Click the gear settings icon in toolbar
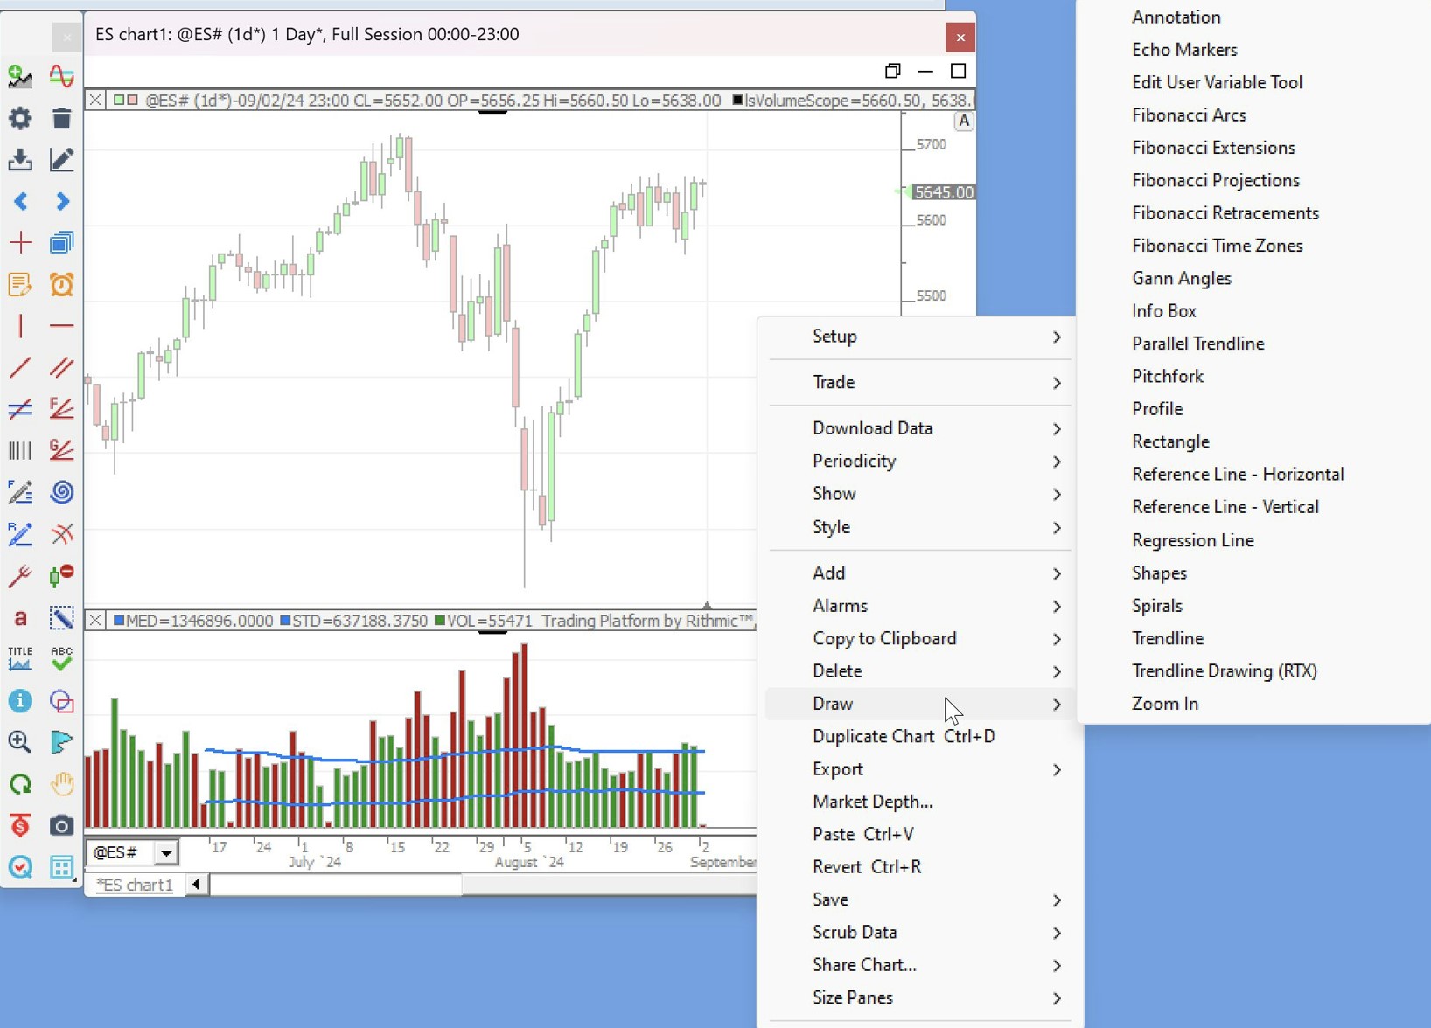This screenshot has width=1431, height=1028. [19, 118]
